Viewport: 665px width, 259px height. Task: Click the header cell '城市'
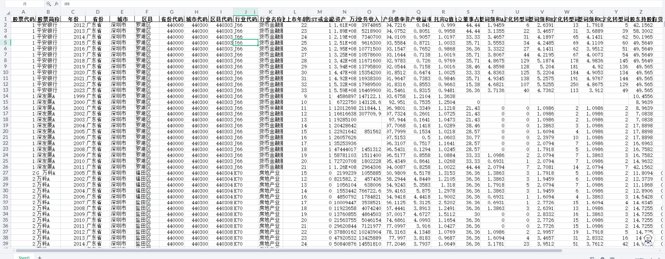[x=122, y=19]
